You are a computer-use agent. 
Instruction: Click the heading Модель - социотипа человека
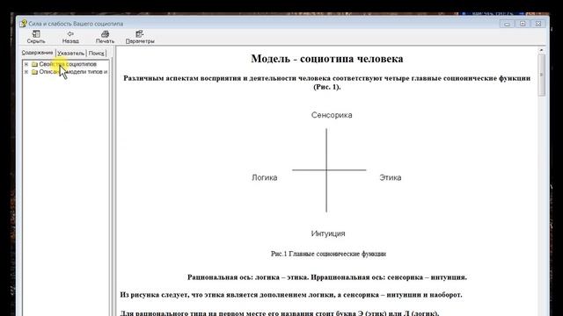[326, 59]
